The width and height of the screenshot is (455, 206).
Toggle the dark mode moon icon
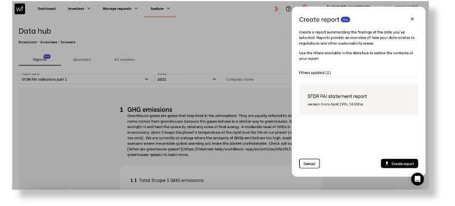[x=276, y=9]
